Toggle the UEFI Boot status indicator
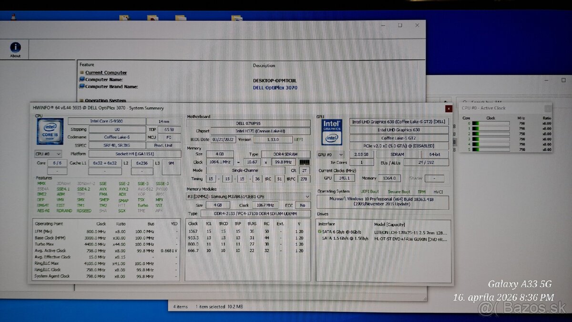The width and height of the screenshot is (572, 322). [x=370, y=191]
